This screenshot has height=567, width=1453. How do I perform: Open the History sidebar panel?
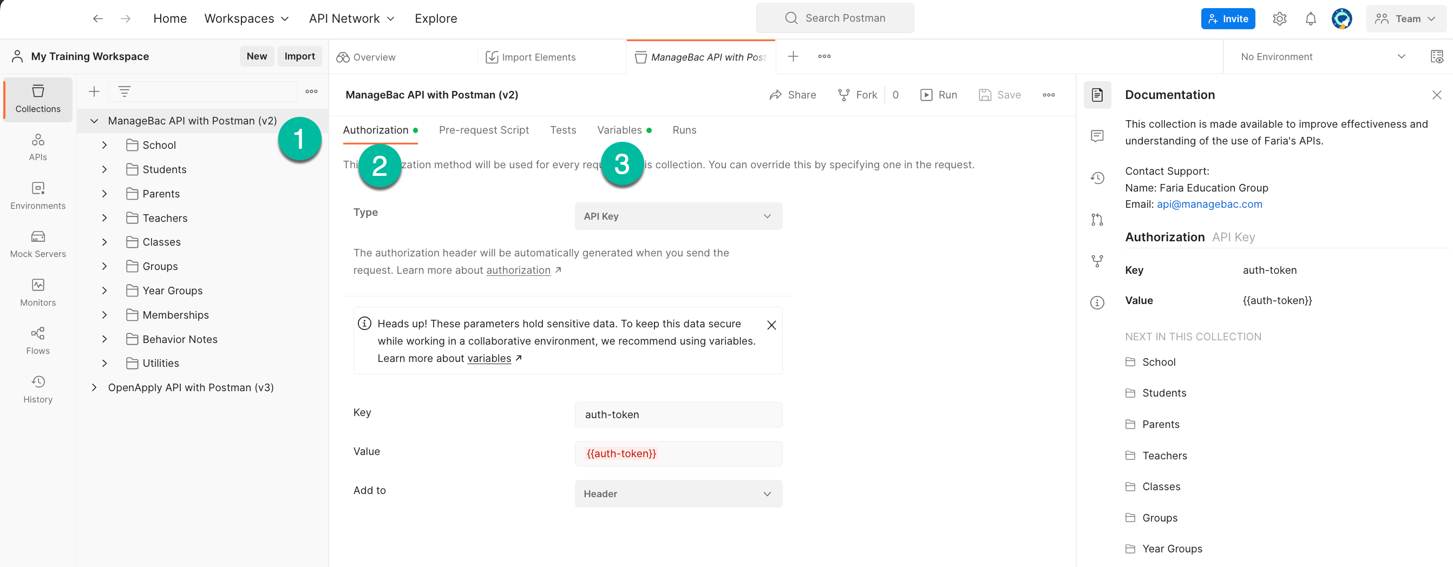click(x=38, y=390)
